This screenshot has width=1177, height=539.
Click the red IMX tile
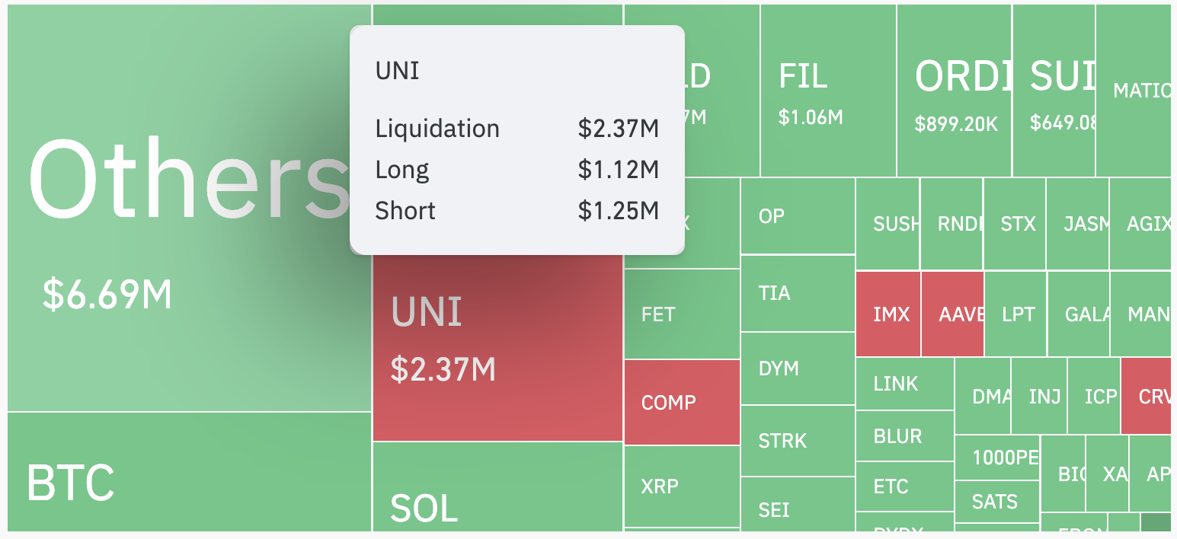(888, 314)
